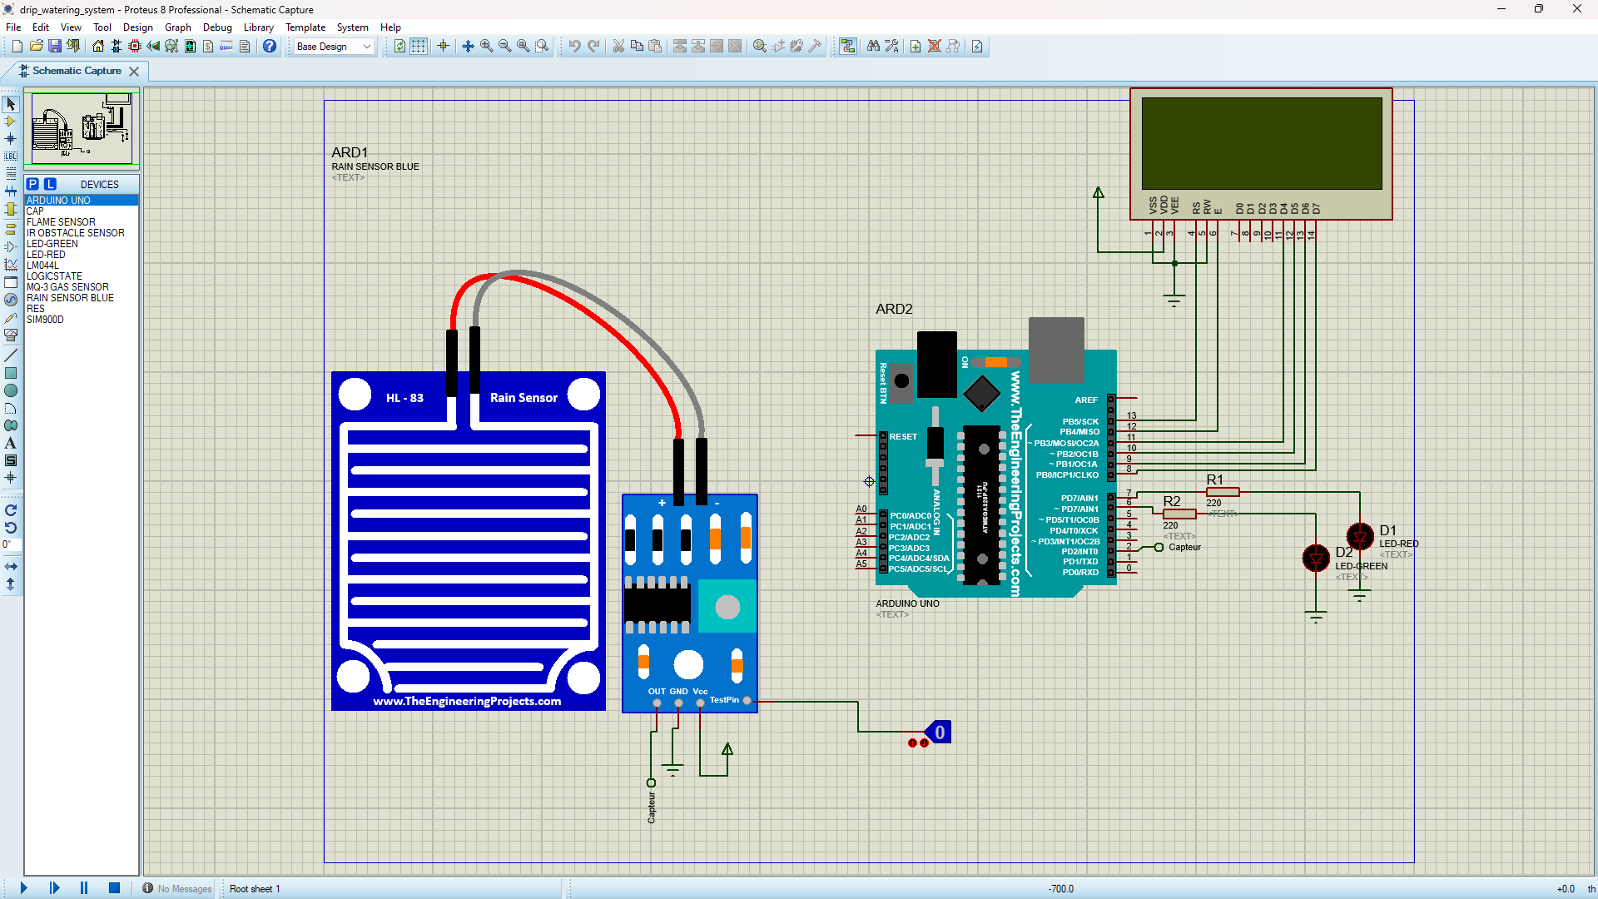1598x899 pixels.
Task: Open the File menu
Action: pos(13,27)
